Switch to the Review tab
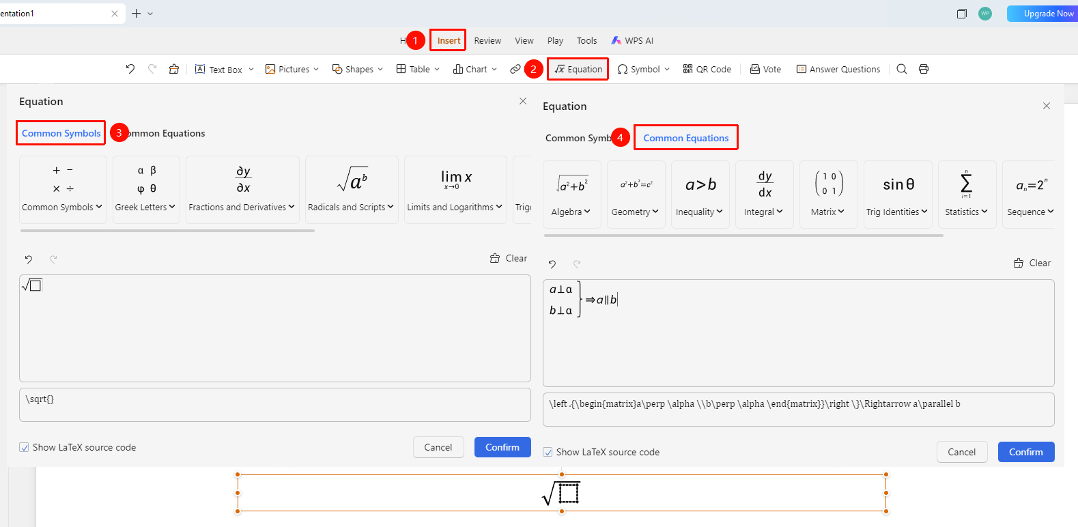 [x=487, y=40]
